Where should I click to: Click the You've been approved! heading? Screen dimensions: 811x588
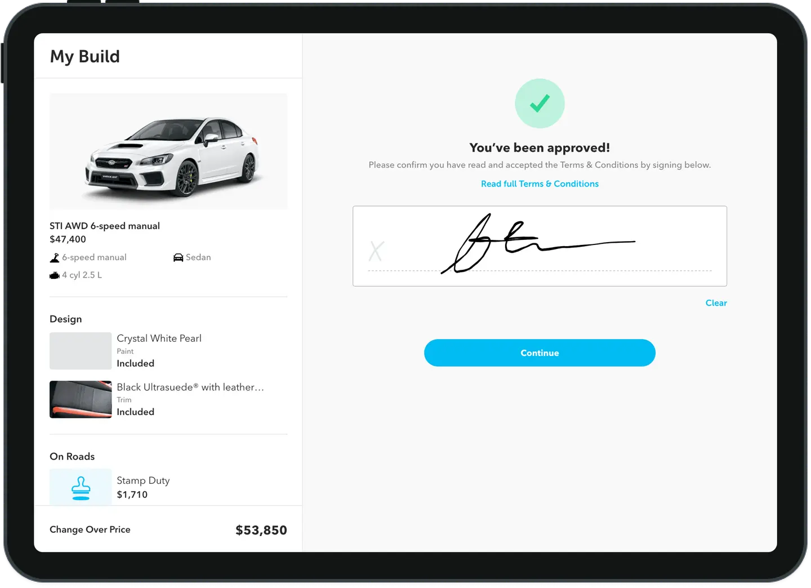[x=540, y=148]
